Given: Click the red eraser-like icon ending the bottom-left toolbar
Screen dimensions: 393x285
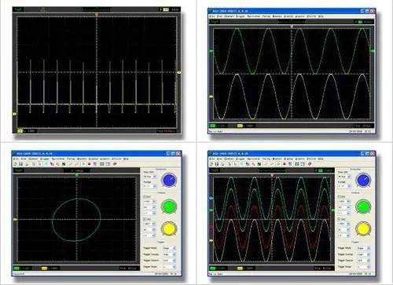Looking at the screenshot, I should pos(115,164).
